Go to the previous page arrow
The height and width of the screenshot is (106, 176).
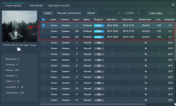pos(124,13)
